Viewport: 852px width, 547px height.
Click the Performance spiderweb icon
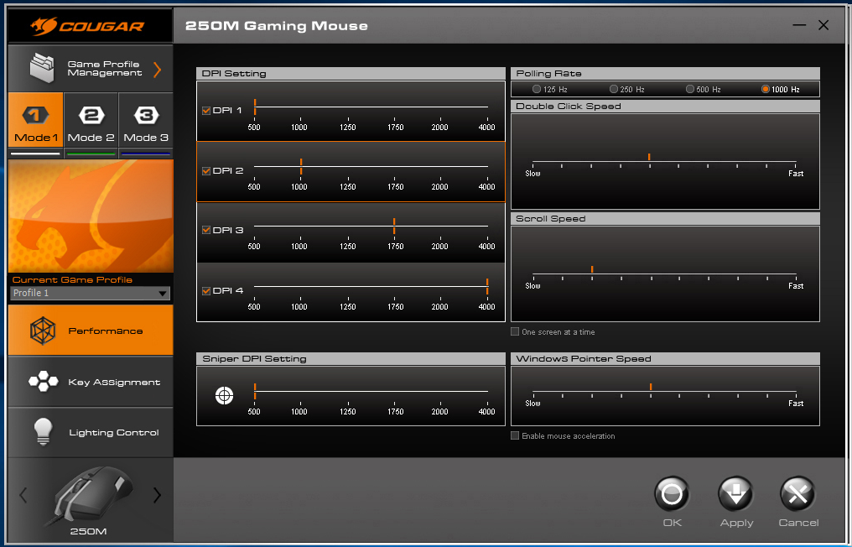[43, 331]
